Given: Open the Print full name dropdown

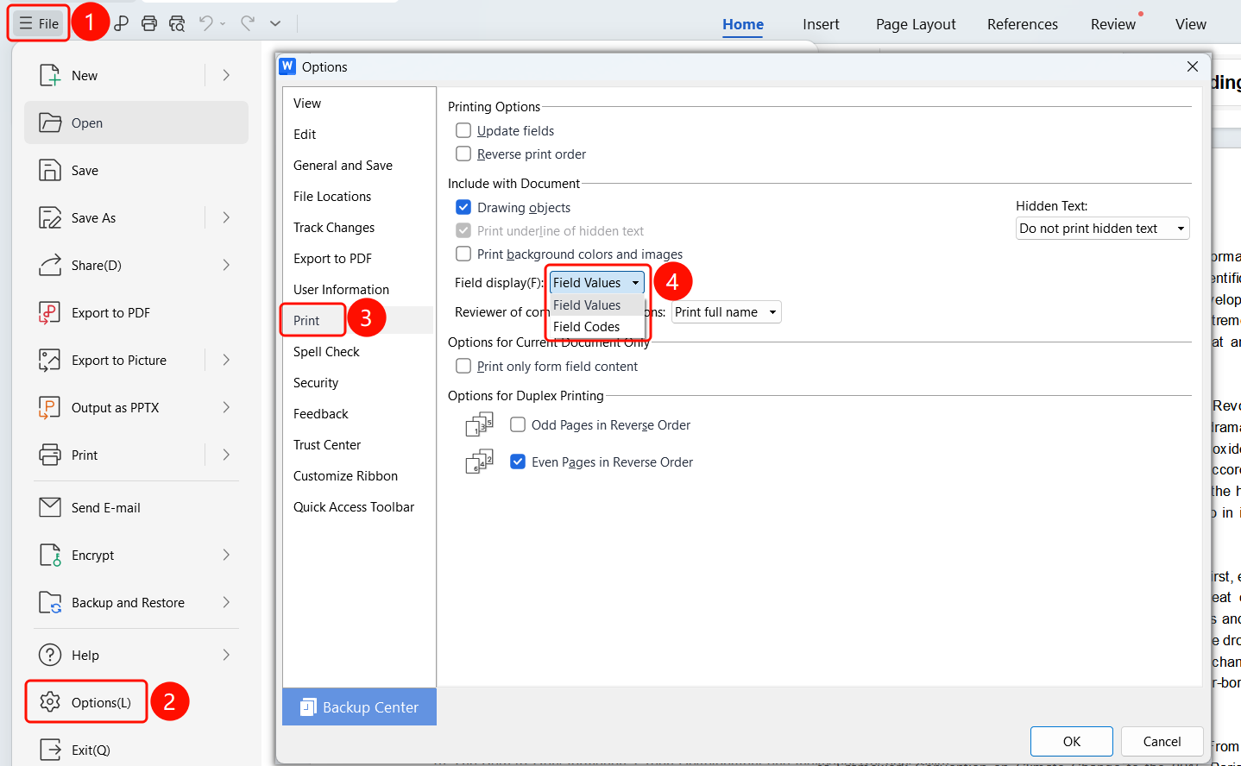Looking at the screenshot, I should point(727,312).
